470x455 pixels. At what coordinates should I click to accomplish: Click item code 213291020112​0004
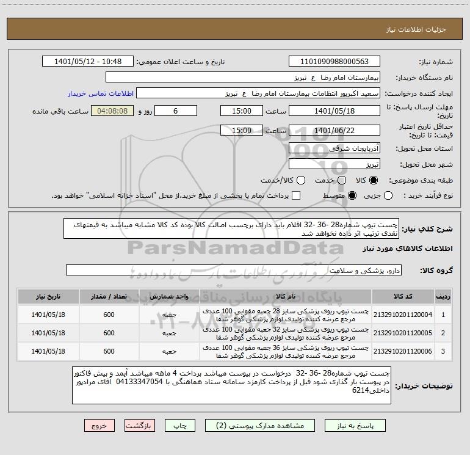[403, 315]
